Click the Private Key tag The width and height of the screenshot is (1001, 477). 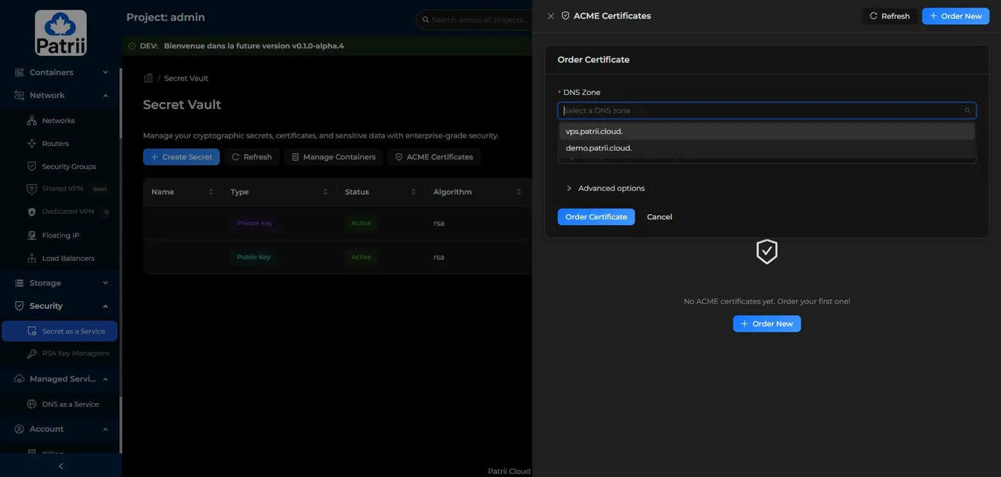[254, 223]
